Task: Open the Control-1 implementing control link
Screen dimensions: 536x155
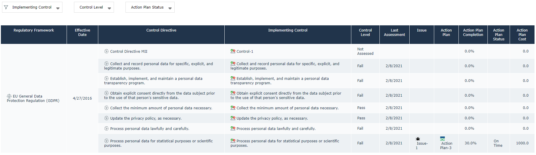Action: tap(245, 52)
